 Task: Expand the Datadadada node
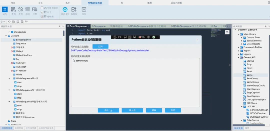9,32
